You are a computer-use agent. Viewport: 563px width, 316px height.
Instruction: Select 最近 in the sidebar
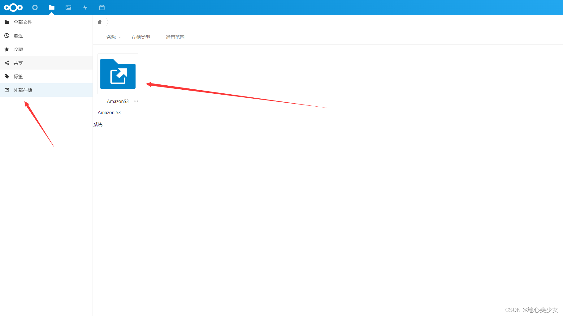[x=46, y=36]
